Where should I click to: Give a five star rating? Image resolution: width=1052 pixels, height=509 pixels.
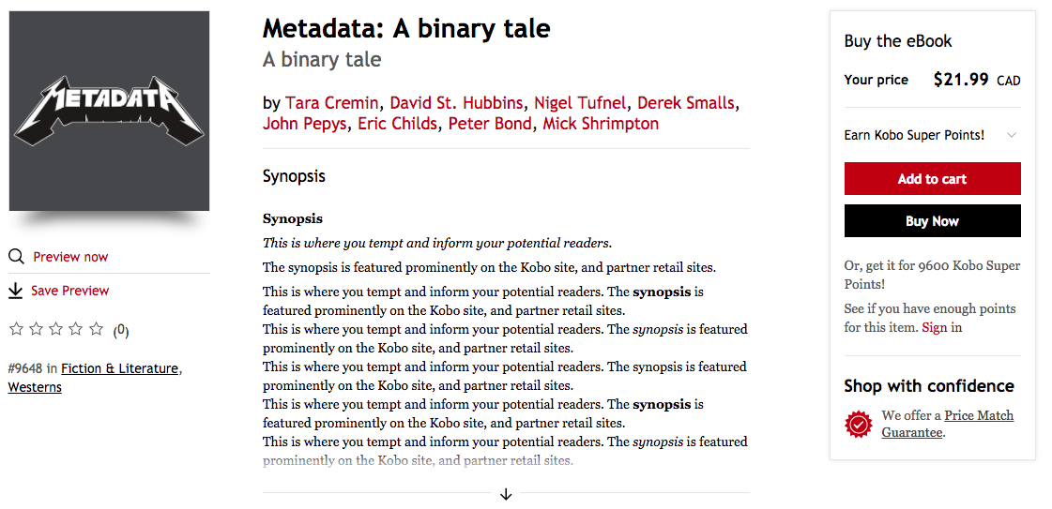(96, 329)
